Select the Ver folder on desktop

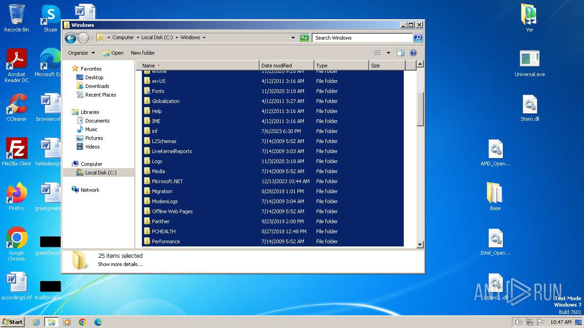pyautogui.click(x=530, y=18)
